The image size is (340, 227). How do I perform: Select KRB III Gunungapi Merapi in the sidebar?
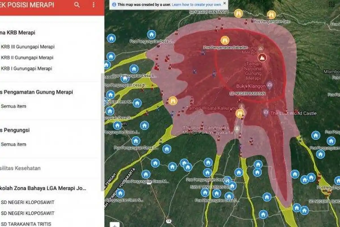tap(27, 47)
